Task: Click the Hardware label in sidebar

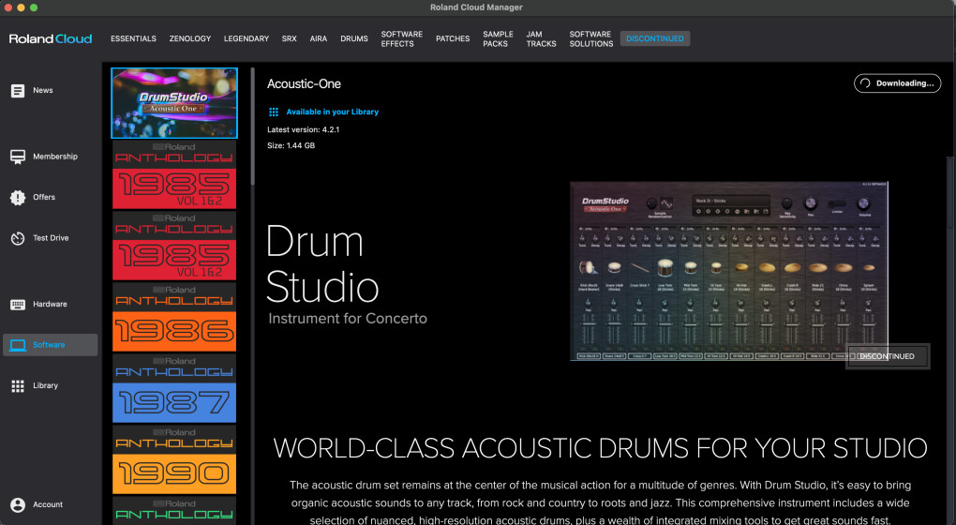Action: (x=50, y=305)
